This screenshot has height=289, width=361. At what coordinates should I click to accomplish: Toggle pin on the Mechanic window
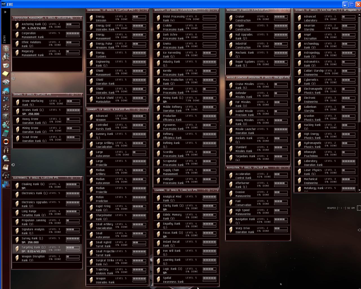(x=280, y=10)
